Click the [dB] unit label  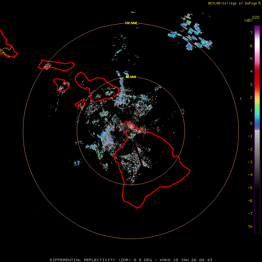click(x=248, y=20)
